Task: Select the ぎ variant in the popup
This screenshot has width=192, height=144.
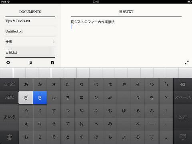Action: coord(26,98)
